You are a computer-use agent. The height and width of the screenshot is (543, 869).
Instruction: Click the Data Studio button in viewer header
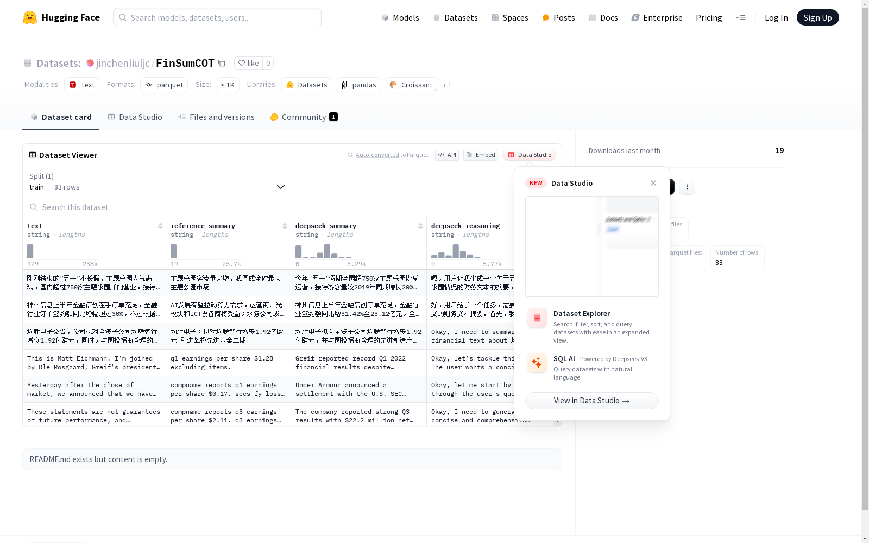[529, 155]
